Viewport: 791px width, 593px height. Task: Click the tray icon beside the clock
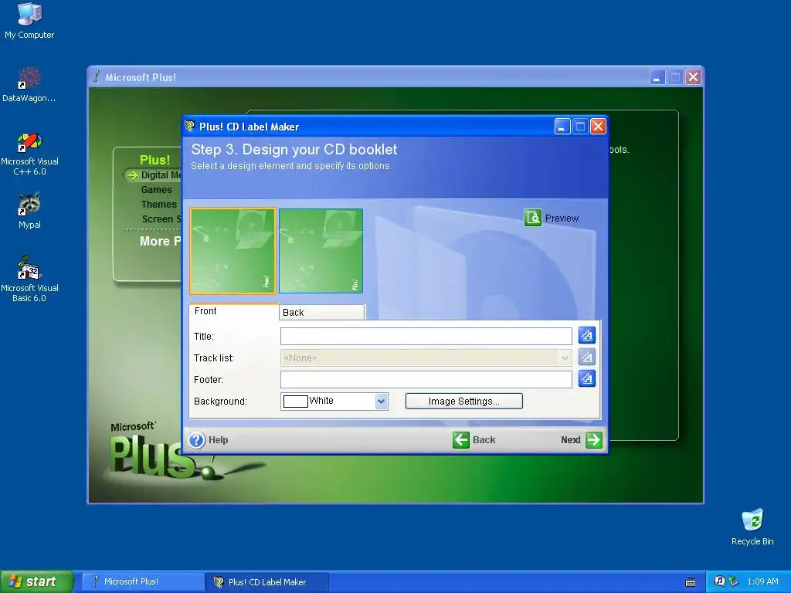pos(733,581)
